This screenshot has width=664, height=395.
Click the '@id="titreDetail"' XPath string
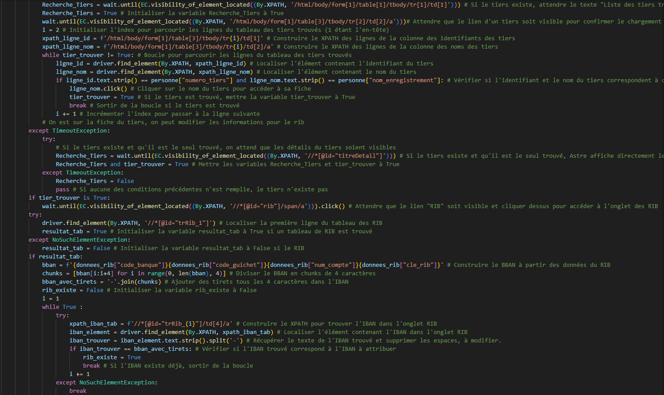pos(345,156)
